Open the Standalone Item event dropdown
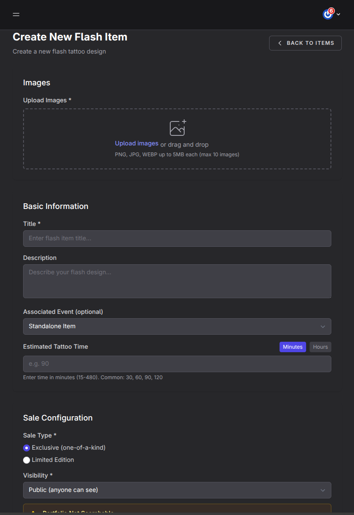The width and height of the screenshot is (354, 515). tap(177, 326)
